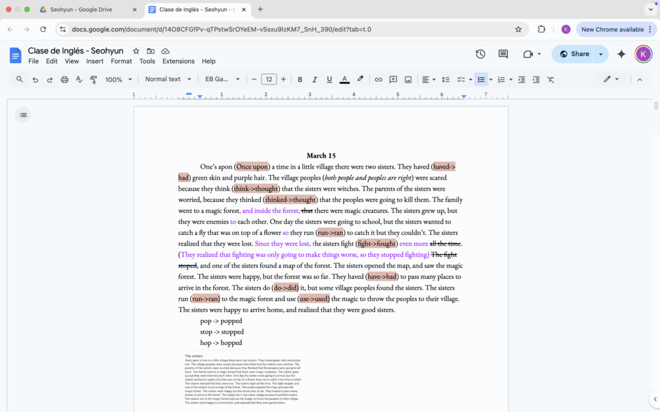Increase the paragraph indent
Image resolution: width=660 pixels, height=412 pixels.
(x=536, y=79)
